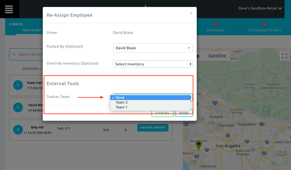Click the 'Test, 0/1' cell

pos(63,128)
